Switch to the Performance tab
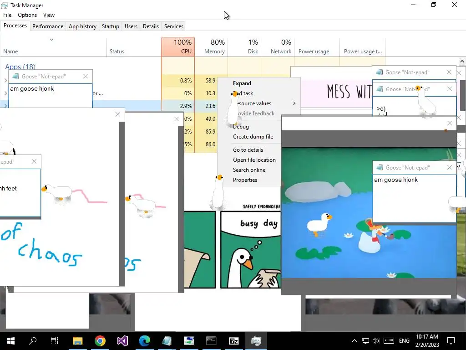Image resolution: width=466 pixels, height=350 pixels. point(48,26)
